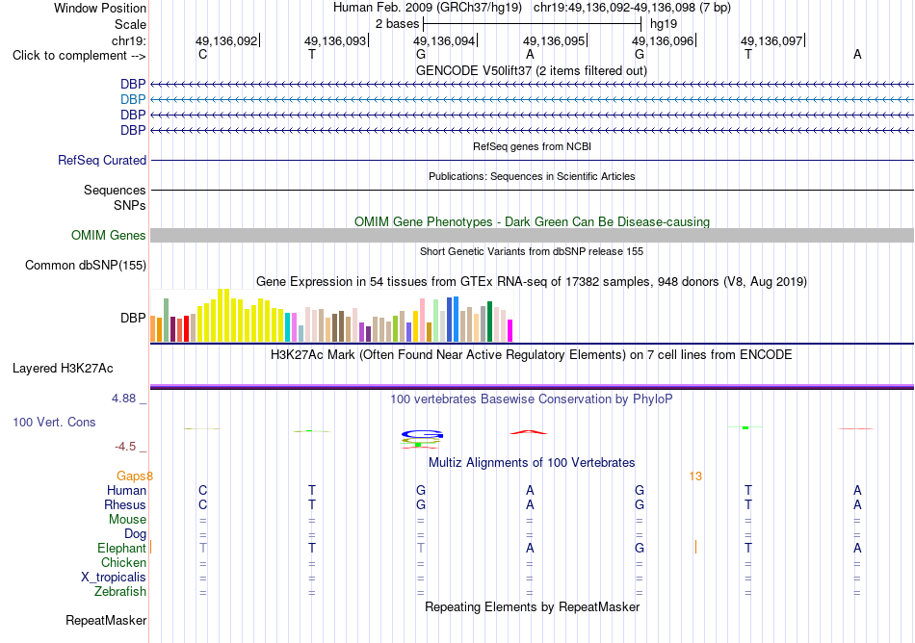The width and height of the screenshot is (915, 643).
Task: Open Short Genetic Variants dbSNP 155 title
Action: [532, 251]
